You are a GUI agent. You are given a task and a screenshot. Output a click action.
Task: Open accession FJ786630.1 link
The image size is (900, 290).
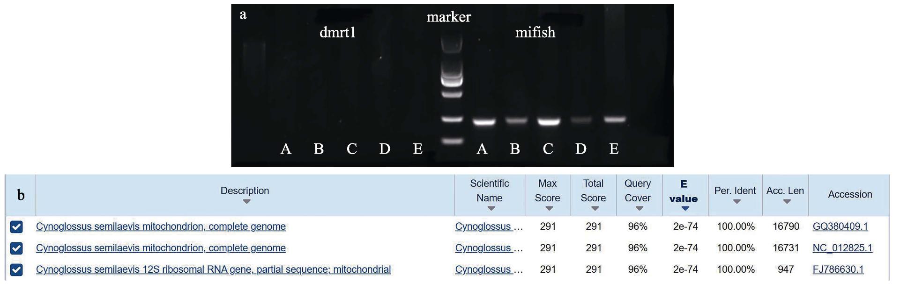838,269
